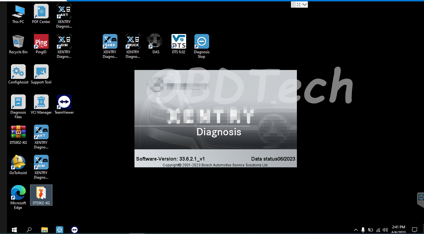Launch the PingID shortcut
The height and width of the screenshot is (234, 424).
(41, 44)
